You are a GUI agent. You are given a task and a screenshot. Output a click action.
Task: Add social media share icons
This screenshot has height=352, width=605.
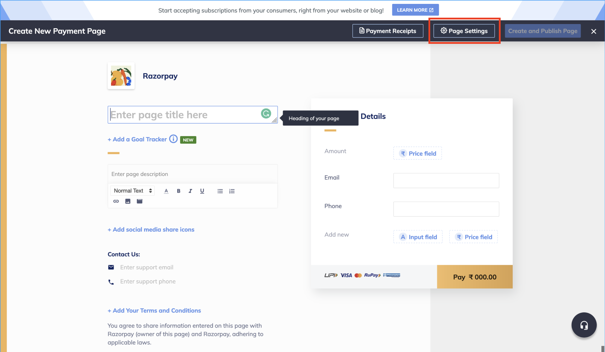tap(151, 230)
